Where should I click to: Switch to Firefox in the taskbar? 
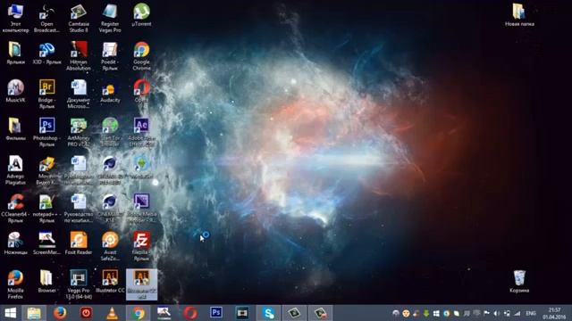(x=60, y=313)
